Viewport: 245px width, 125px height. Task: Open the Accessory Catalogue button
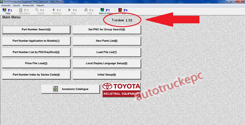71,89
